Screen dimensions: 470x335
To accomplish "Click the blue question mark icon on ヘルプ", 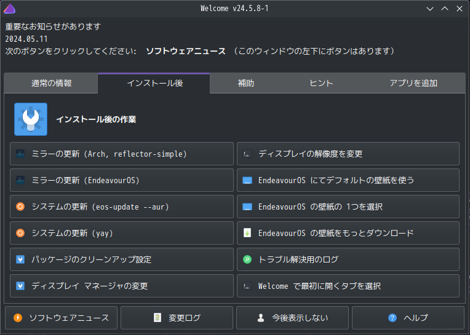I will (x=392, y=318).
